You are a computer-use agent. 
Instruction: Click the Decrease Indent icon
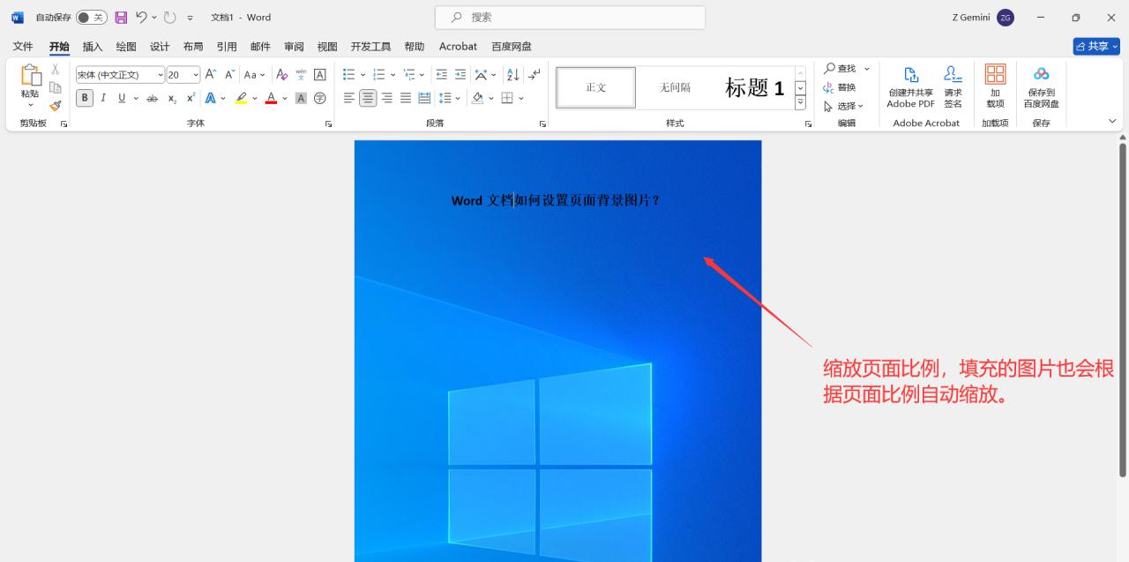(441, 75)
